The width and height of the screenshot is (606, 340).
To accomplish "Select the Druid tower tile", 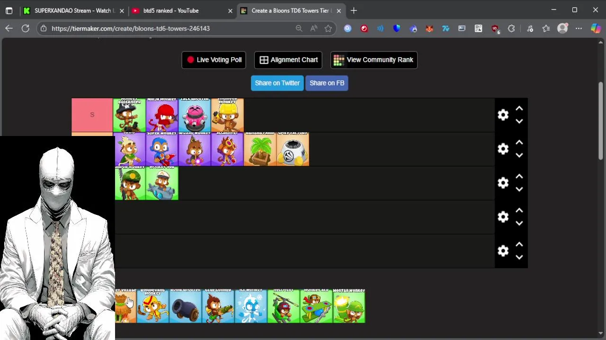I will 130,149.
